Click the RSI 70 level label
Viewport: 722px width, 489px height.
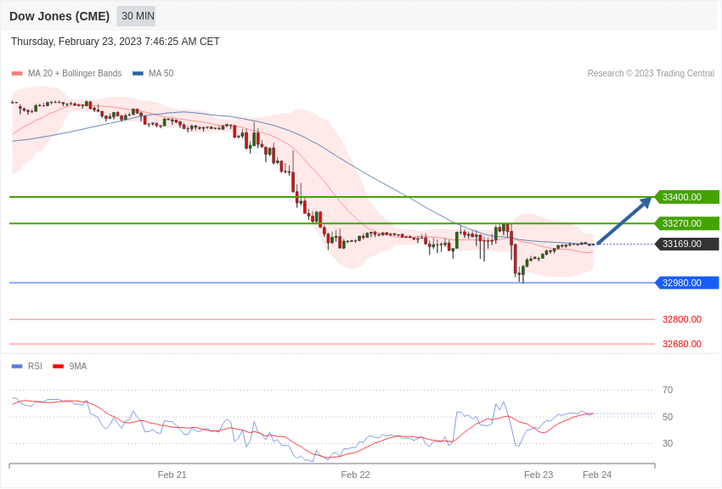667,390
